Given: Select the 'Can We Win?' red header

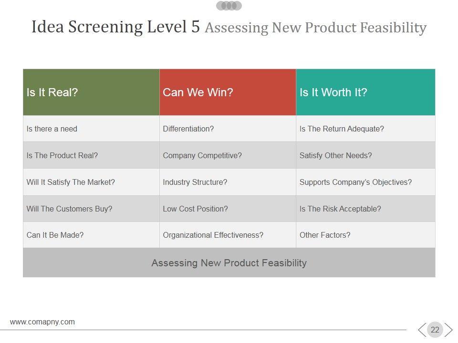Looking at the screenshot, I should click(228, 92).
